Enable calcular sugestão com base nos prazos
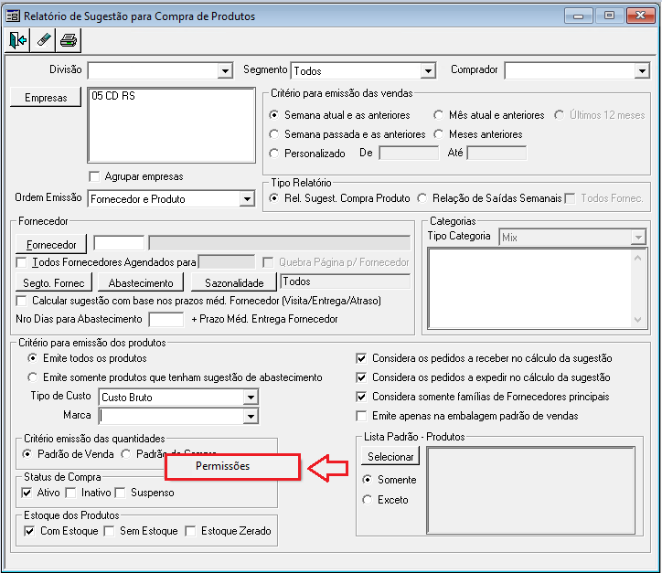 pyautogui.click(x=21, y=301)
